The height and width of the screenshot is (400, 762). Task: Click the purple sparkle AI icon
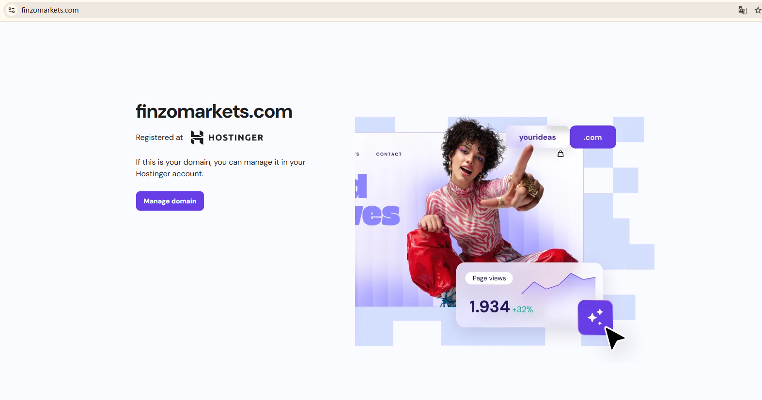click(x=595, y=317)
